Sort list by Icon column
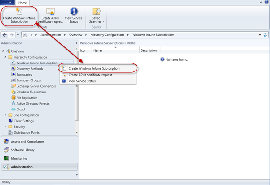Viewport: 270px width, 185px height. [86, 50]
